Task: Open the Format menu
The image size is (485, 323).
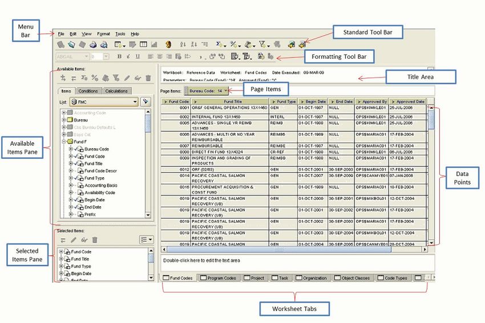Action: 103,34
